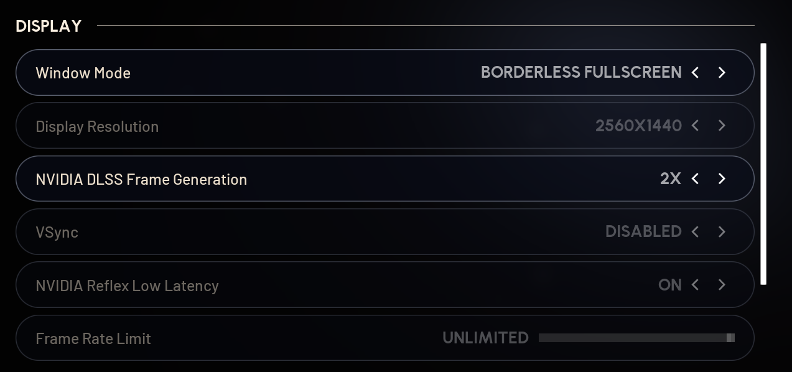792x372 pixels.
Task: Click the right arrow for Display Resolution
Action: (x=722, y=126)
